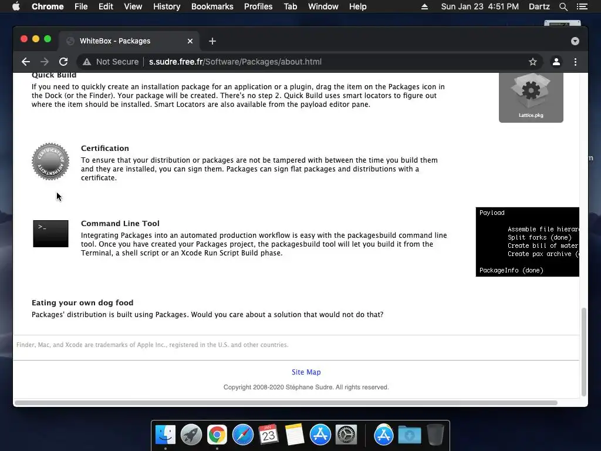Click the eject icon in menu bar
601x451 pixels.
tap(424, 6)
